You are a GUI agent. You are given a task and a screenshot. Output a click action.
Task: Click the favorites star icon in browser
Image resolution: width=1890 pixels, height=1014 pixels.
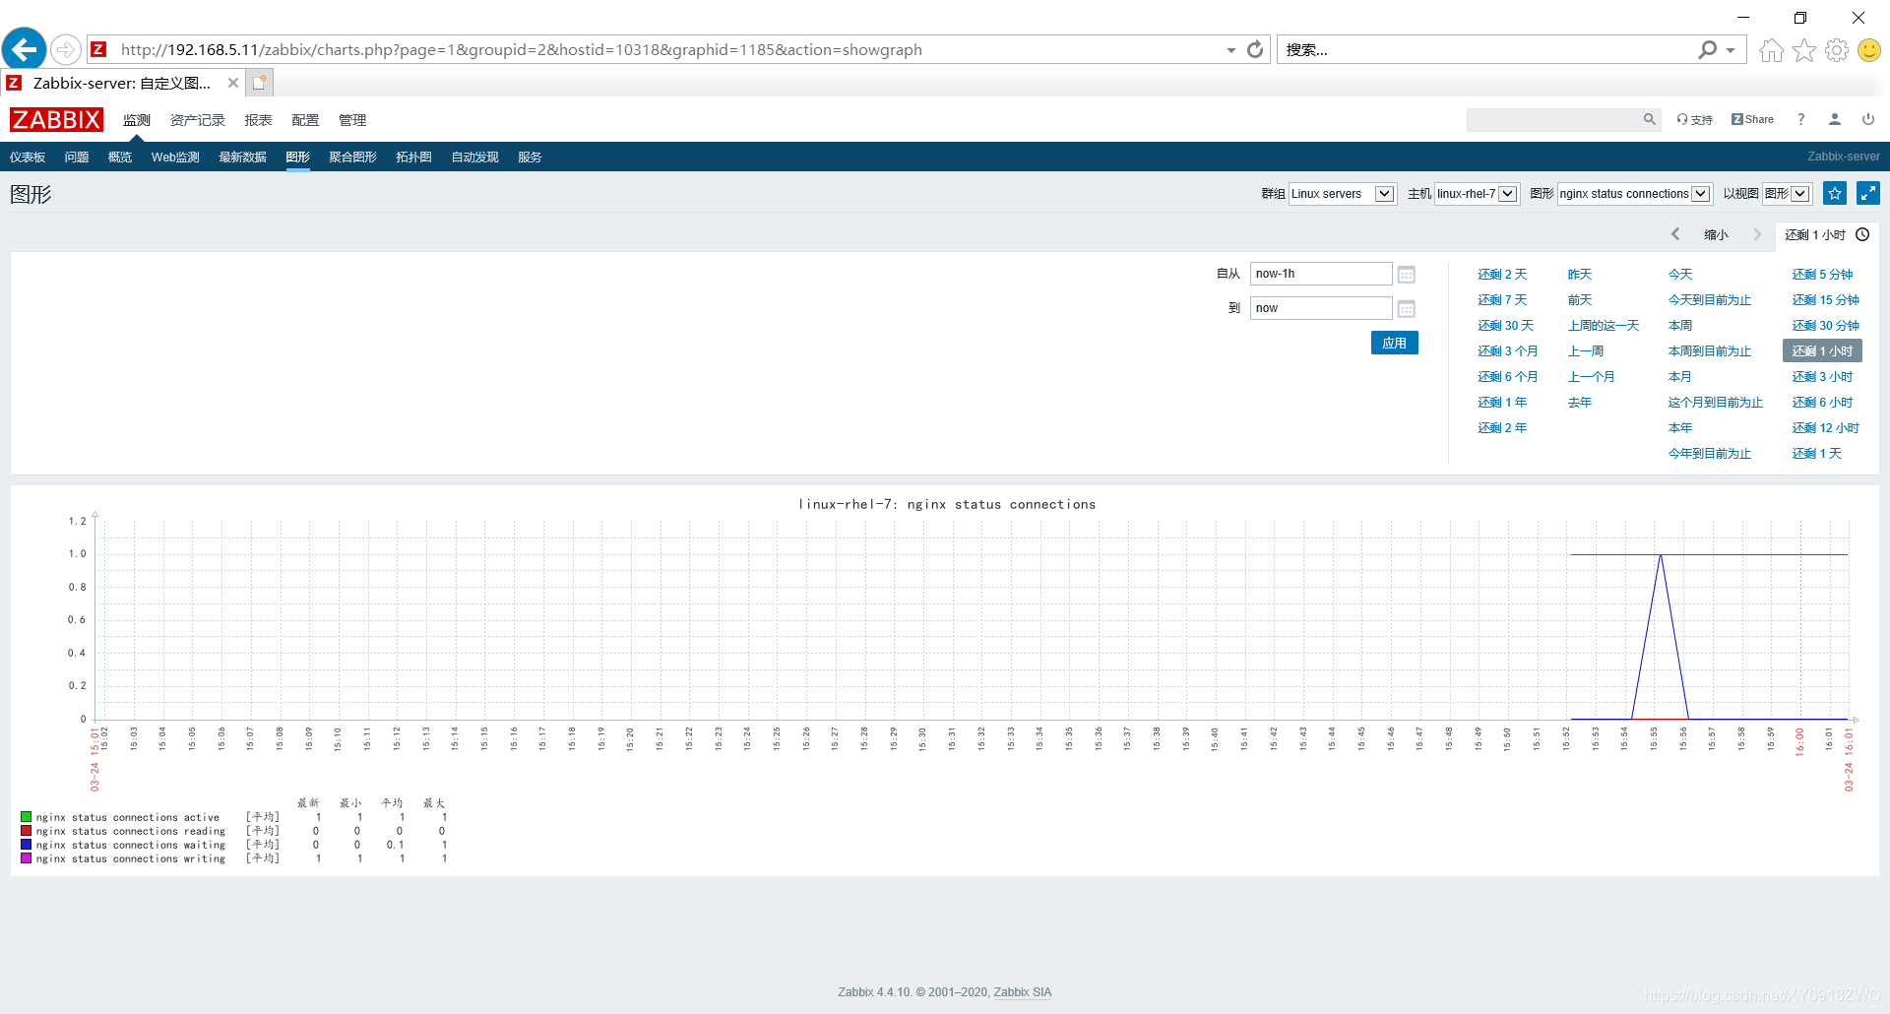click(1804, 50)
